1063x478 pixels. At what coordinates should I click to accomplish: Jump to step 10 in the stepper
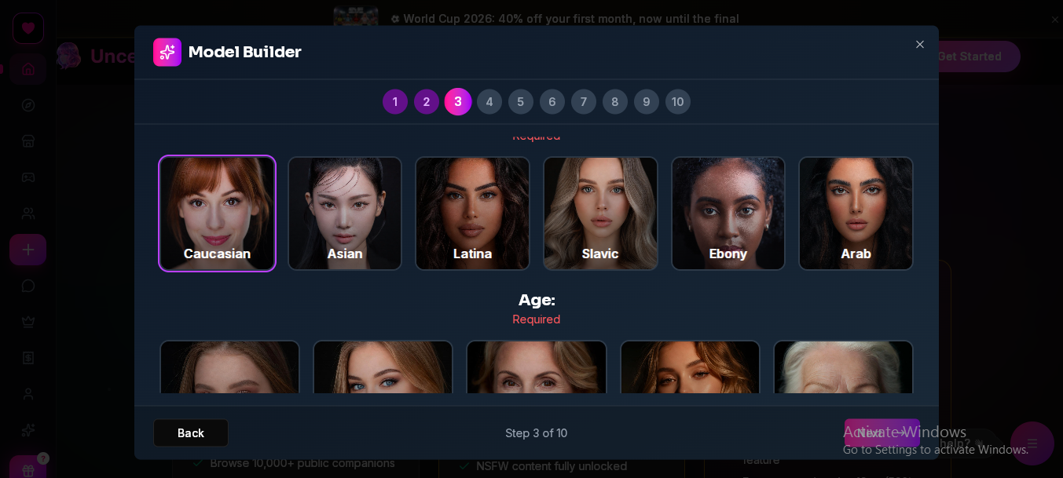678,101
